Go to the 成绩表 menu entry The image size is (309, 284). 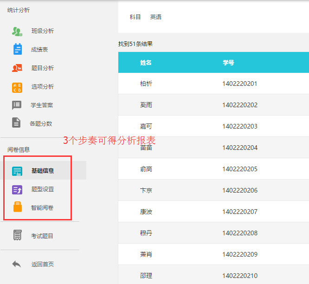39,50
